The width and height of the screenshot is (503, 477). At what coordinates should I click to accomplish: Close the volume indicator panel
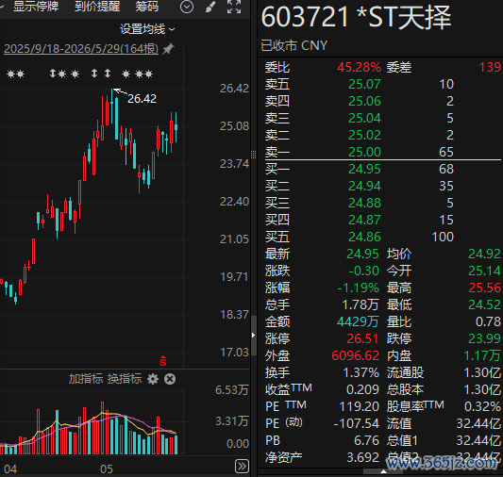[170, 379]
